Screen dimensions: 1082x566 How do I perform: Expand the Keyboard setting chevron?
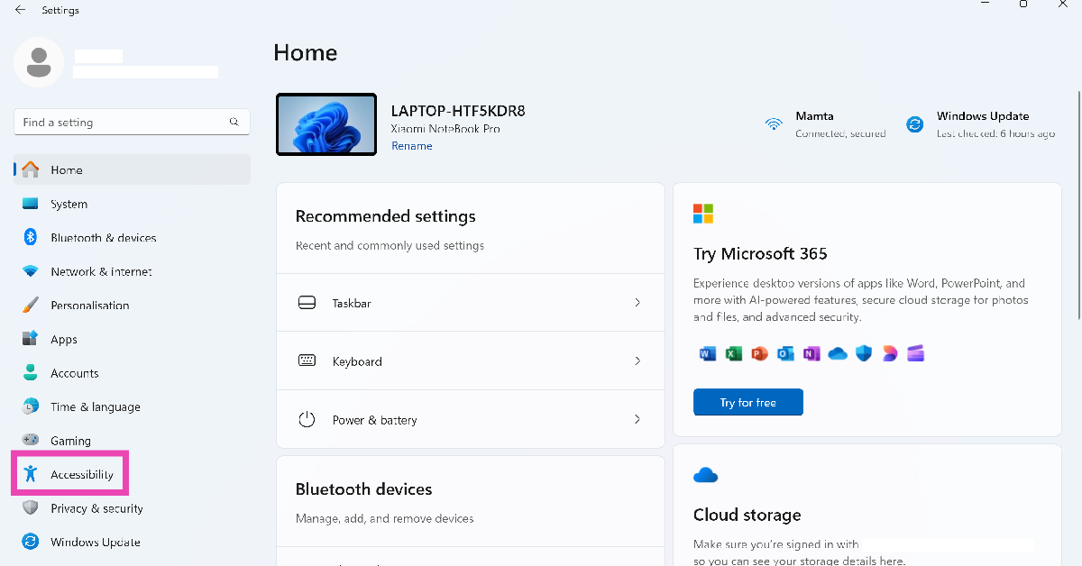click(637, 361)
